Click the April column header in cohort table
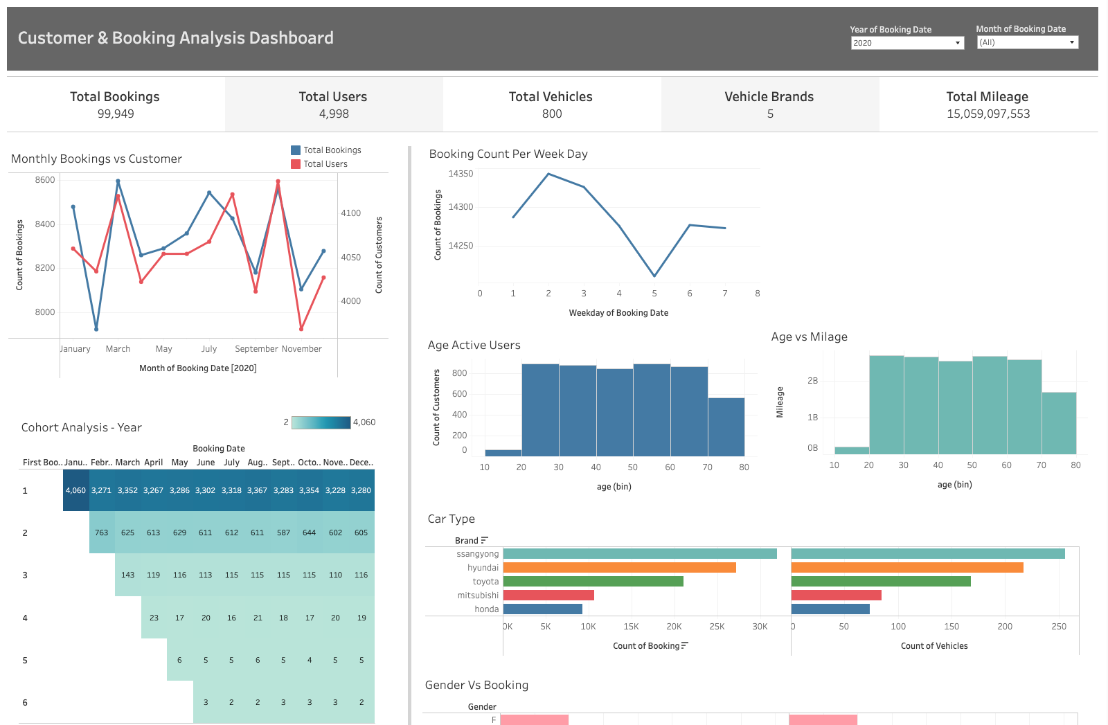Image resolution: width=1108 pixels, height=725 pixels. [x=154, y=463]
